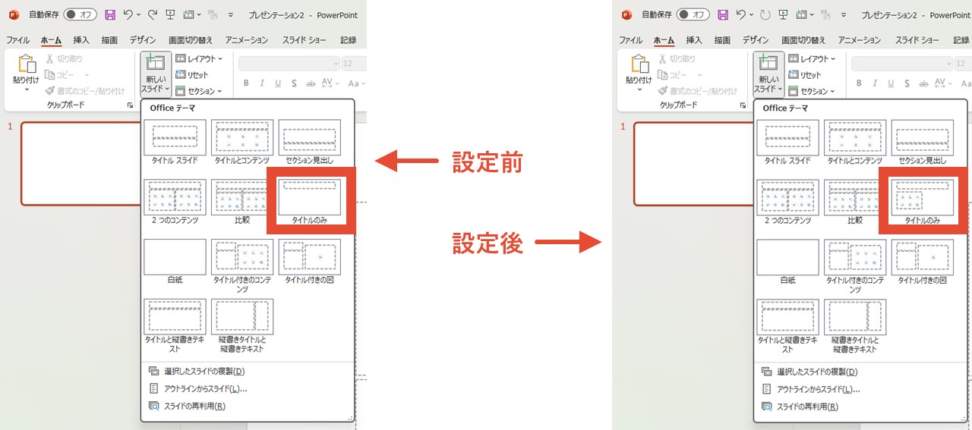The width and height of the screenshot is (972, 430).
Task: Click 新しいスライド button in left window
Action: click(x=156, y=74)
